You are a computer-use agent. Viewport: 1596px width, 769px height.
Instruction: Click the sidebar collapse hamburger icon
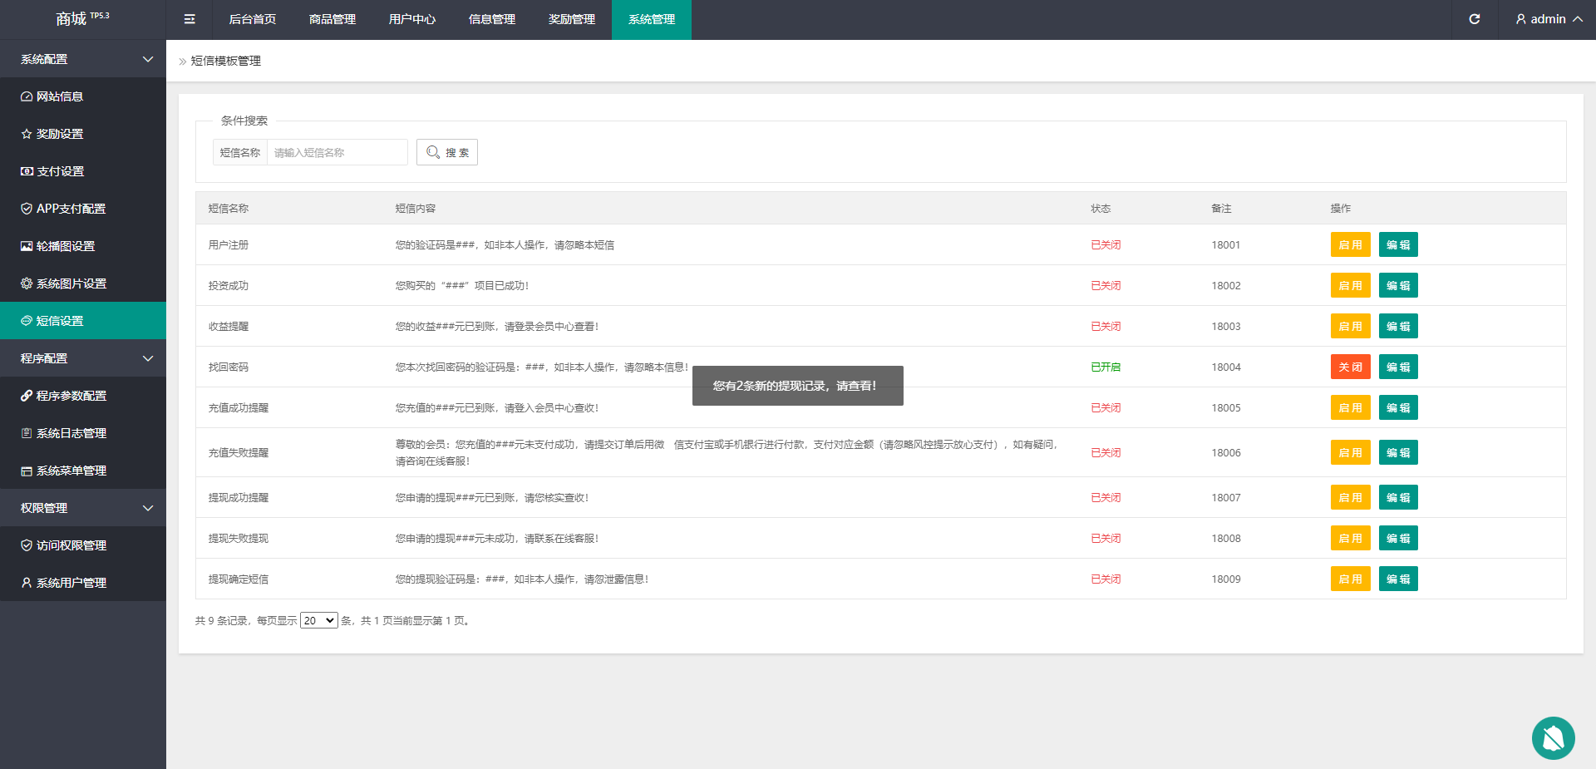[x=190, y=19]
